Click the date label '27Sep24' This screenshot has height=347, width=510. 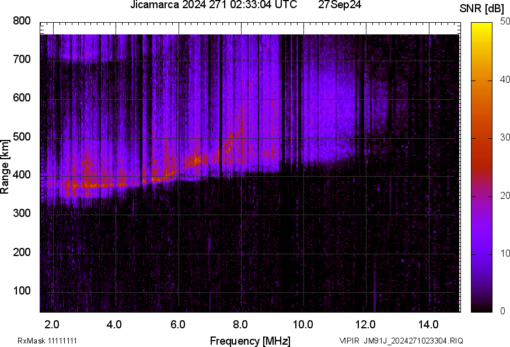[x=340, y=5]
